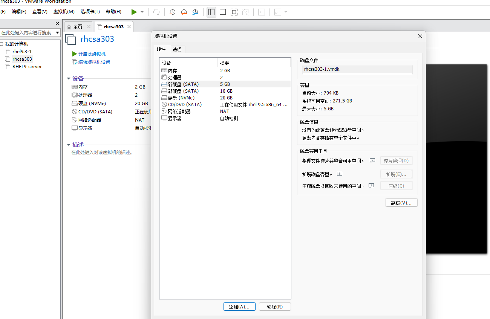Collapse the 设备 section
Viewport: 490px width, 319px height.
pos(69,79)
